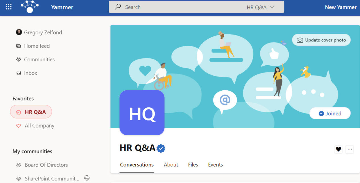
Task: Click the globe icon beside SharePoint community
Action: click(87, 178)
